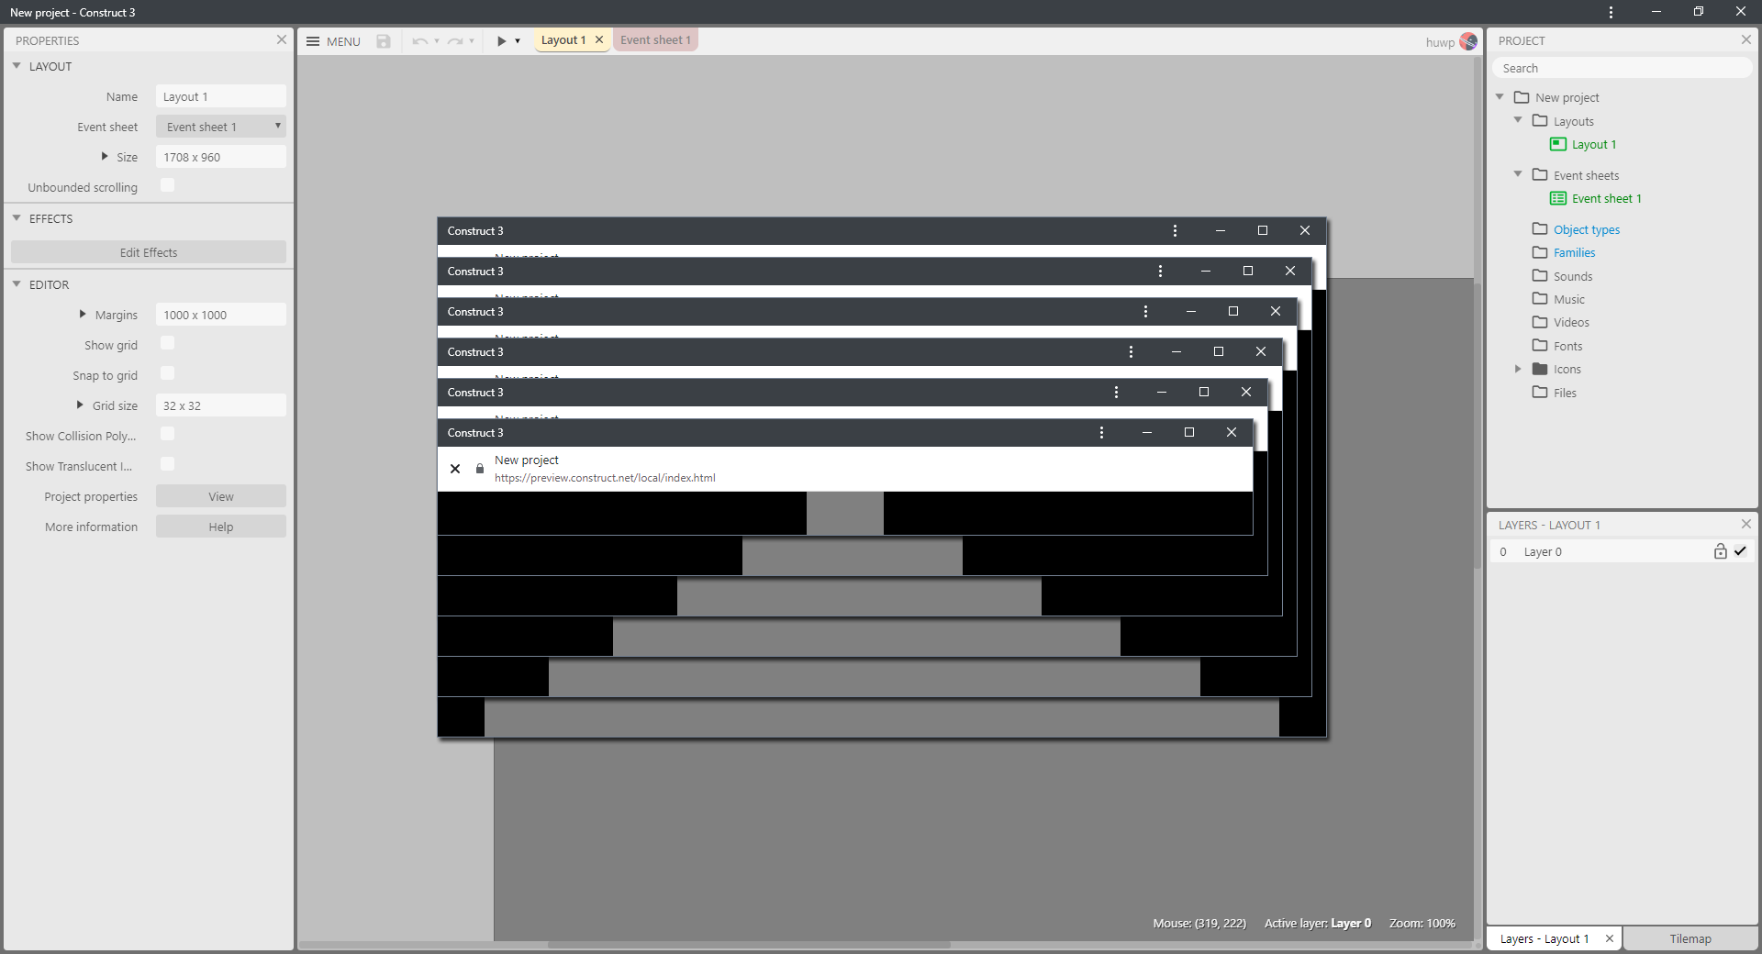Expand the Grid size property
1762x954 pixels.
tap(80, 405)
